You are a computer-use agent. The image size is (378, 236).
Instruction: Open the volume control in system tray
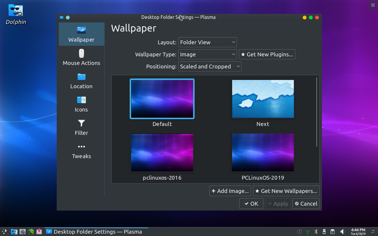(342, 232)
